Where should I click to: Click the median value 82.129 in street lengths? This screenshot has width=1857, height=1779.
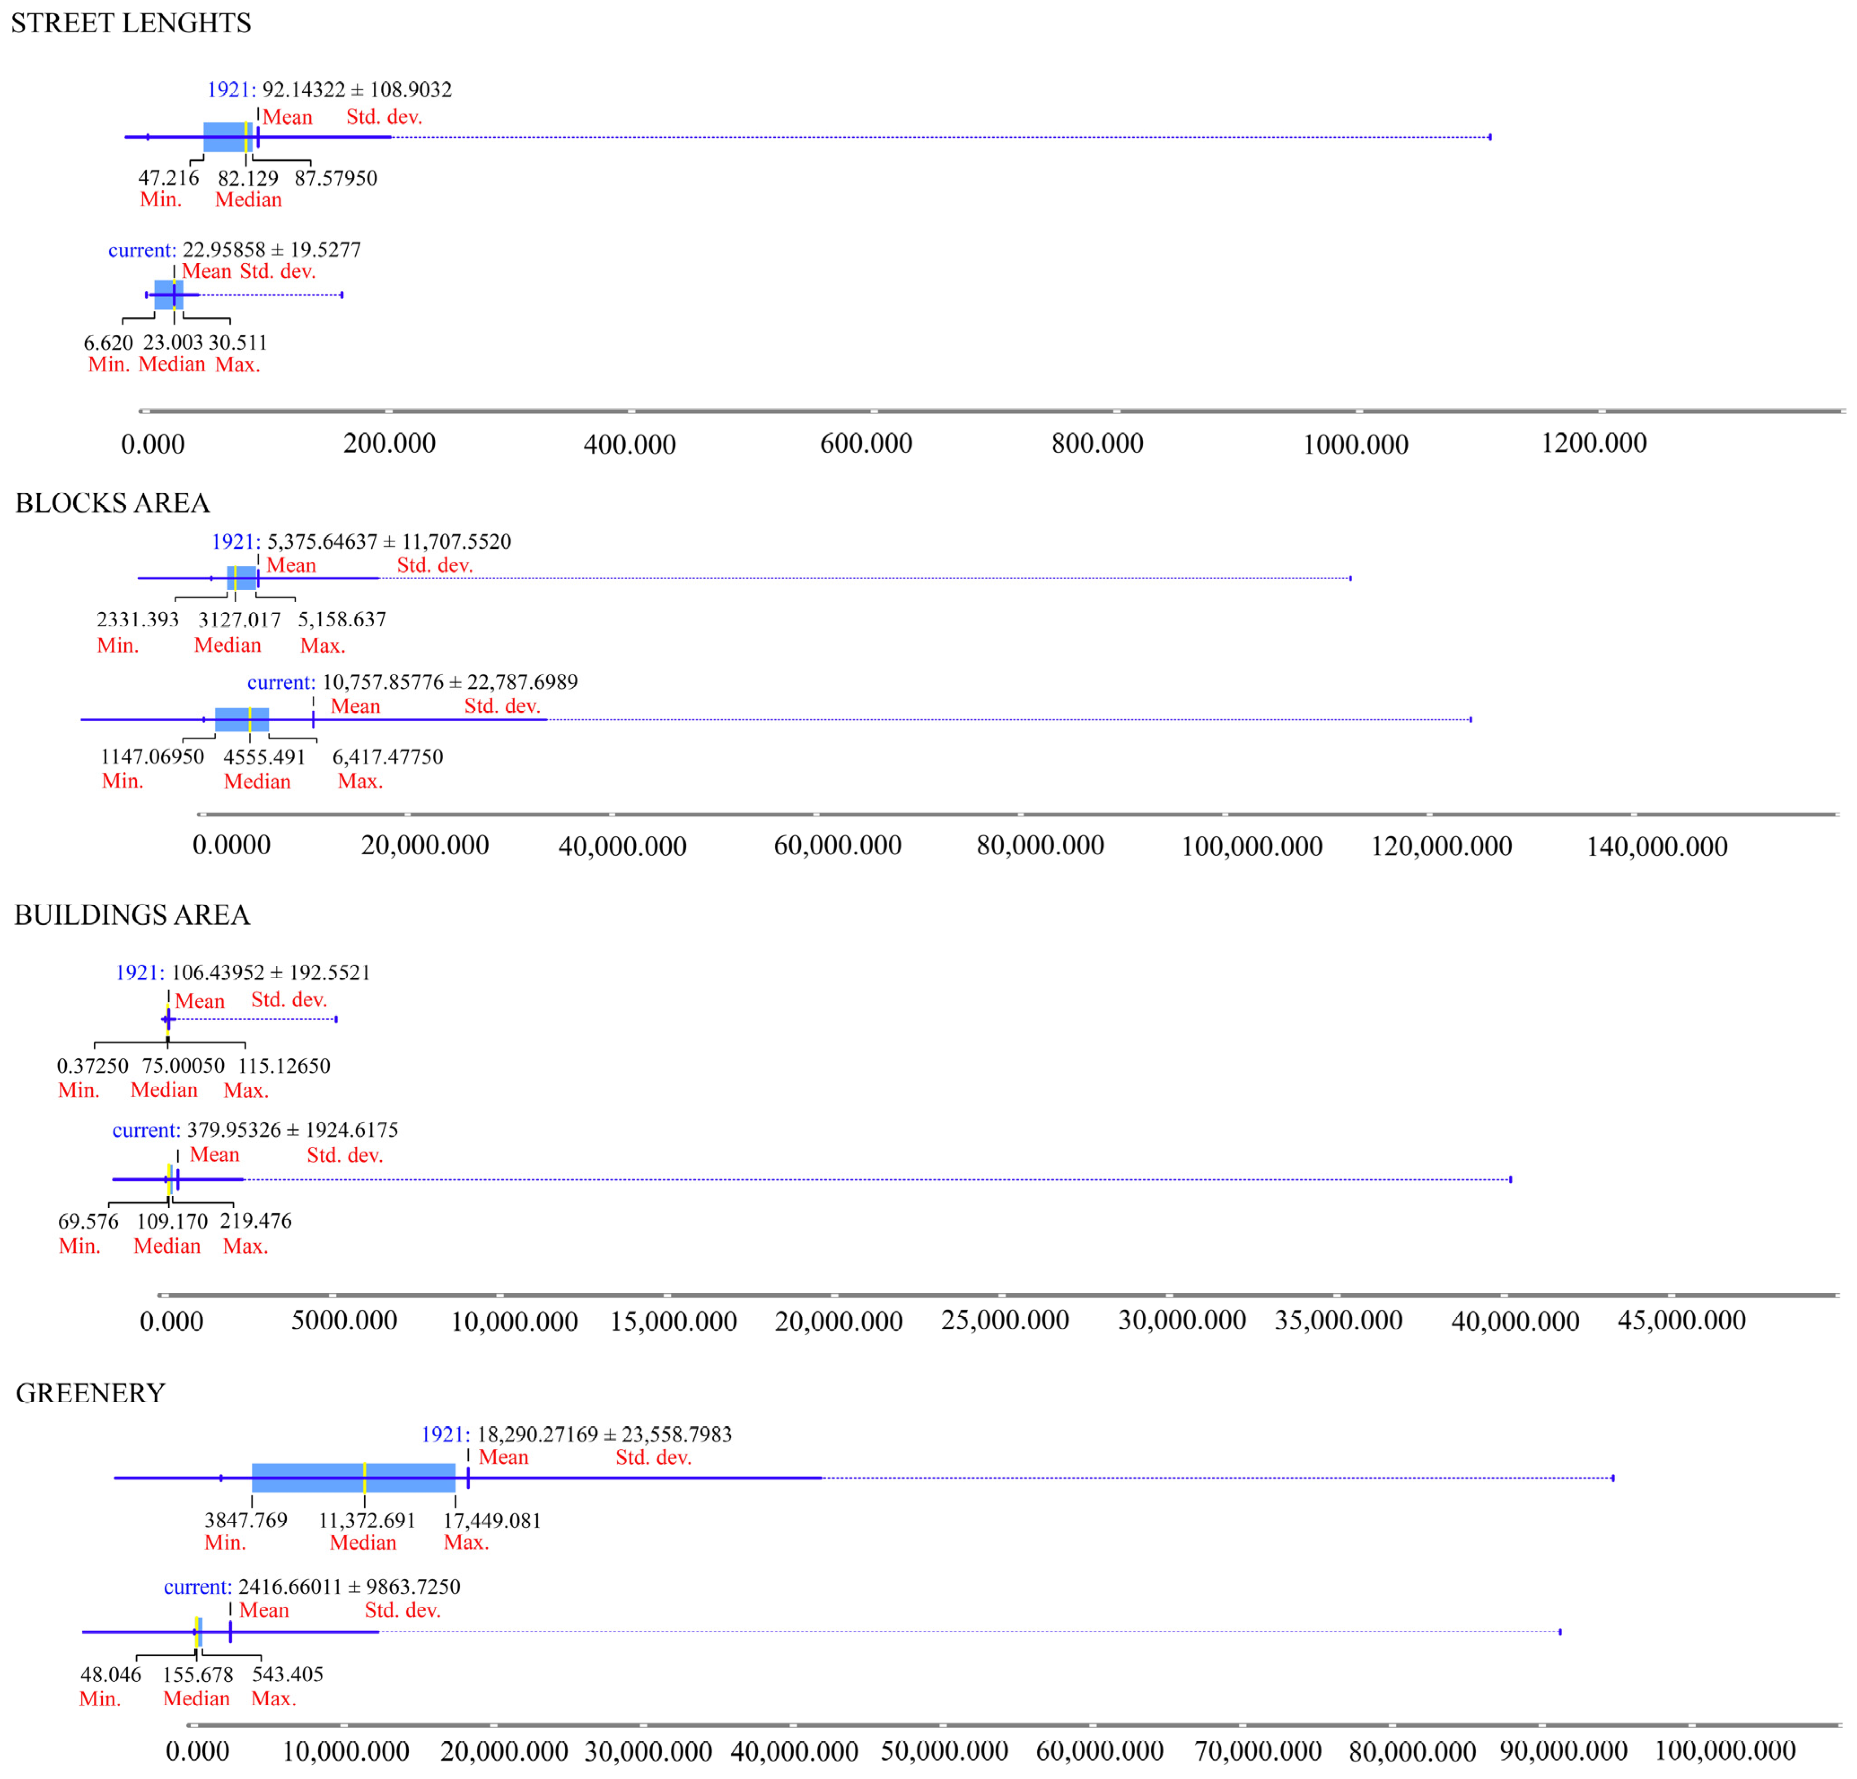click(248, 178)
